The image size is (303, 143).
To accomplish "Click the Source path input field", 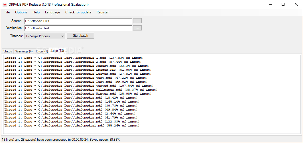I will coord(78,21).
